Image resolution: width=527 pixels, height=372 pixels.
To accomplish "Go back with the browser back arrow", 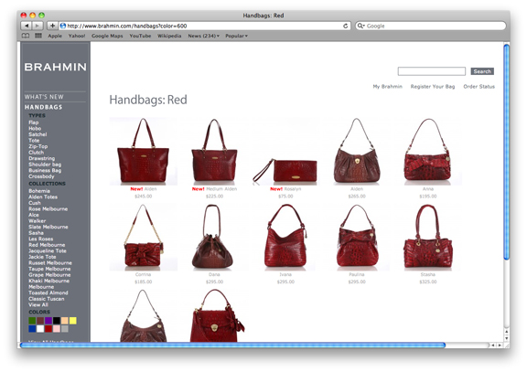I will [x=27, y=26].
